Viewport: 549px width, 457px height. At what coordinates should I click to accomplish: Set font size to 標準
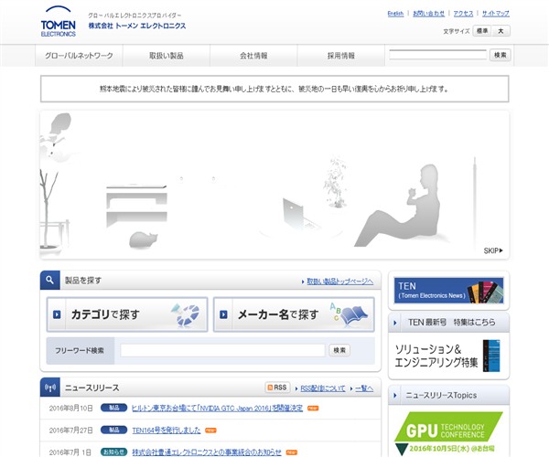point(482,31)
